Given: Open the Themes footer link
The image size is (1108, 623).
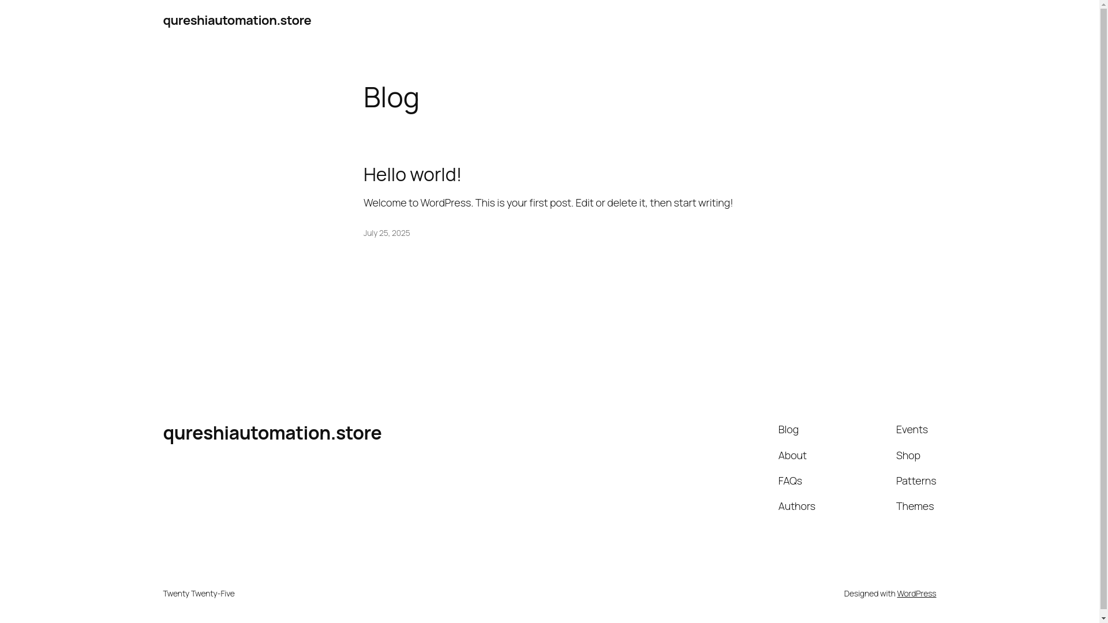Looking at the screenshot, I should click(x=915, y=506).
